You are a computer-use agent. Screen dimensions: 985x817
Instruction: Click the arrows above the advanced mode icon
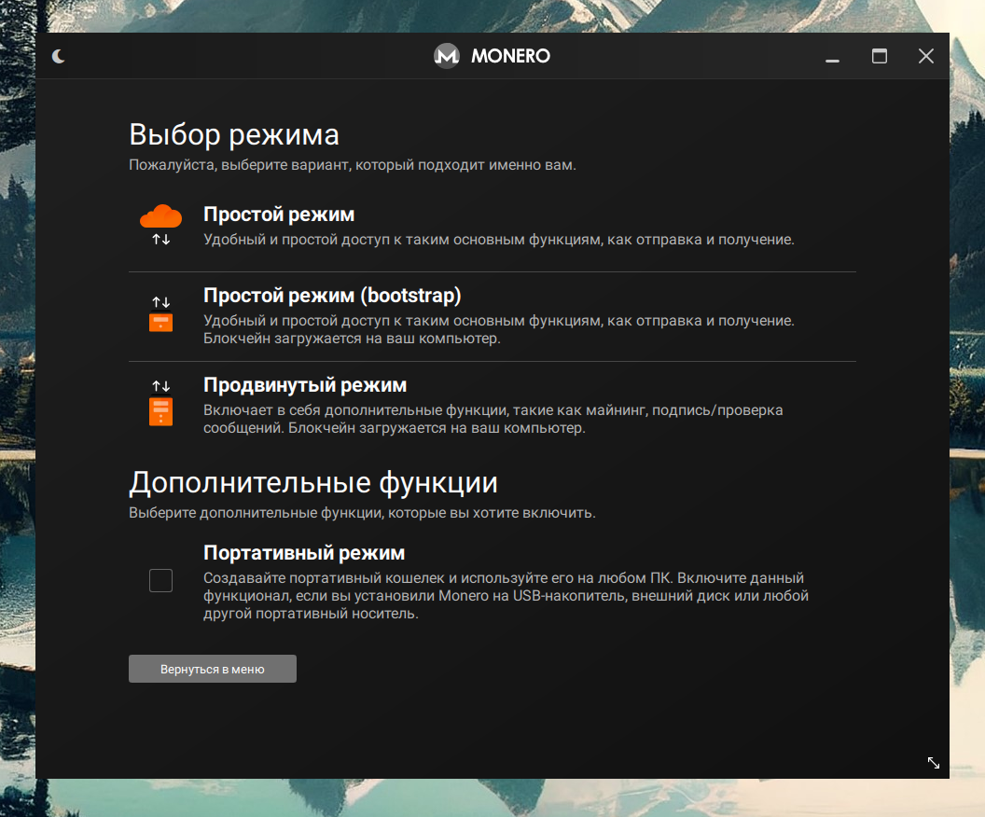(160, 386)
